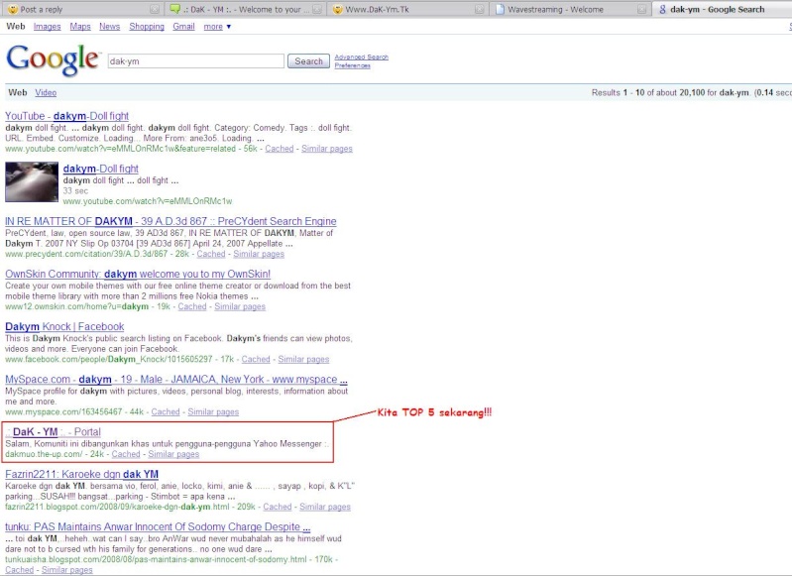792x576 pixels.
Task: Click the green chat favicon on DaK - YM tab
Action: 174,9
